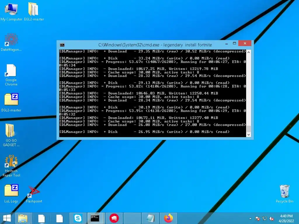Launch the DataWagon shortcut

coord(11,42)
